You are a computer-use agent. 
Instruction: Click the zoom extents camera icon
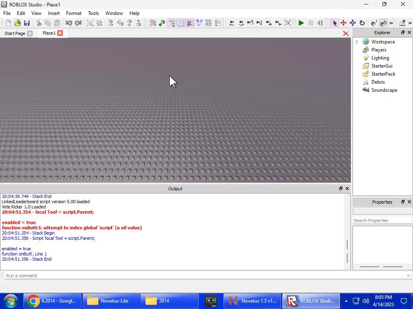click(x=288, y=23)
